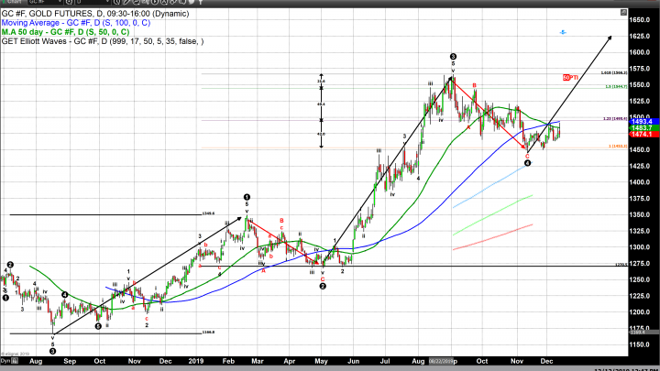The height and width of the screenshot is (371, 660).
Task: Click the circled 4 wave label in November 2019
Action: 527,162
